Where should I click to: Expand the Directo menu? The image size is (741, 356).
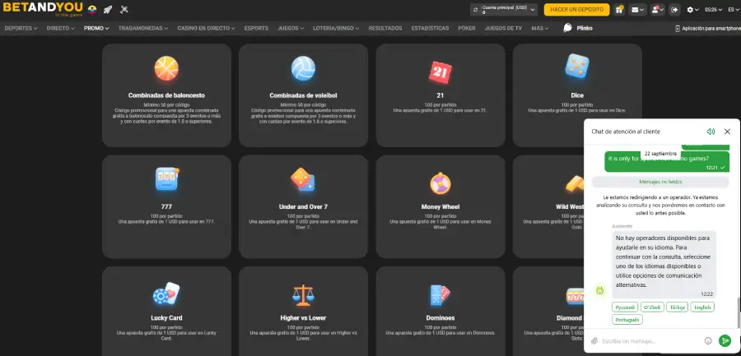pyautogui.click(x=60, y=28)
